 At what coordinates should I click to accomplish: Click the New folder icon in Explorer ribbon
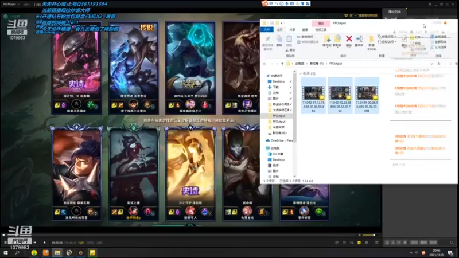tap(371, 39)
